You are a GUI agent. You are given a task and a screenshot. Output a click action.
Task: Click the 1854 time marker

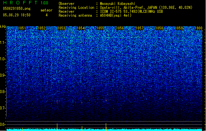tap(81, 28)
